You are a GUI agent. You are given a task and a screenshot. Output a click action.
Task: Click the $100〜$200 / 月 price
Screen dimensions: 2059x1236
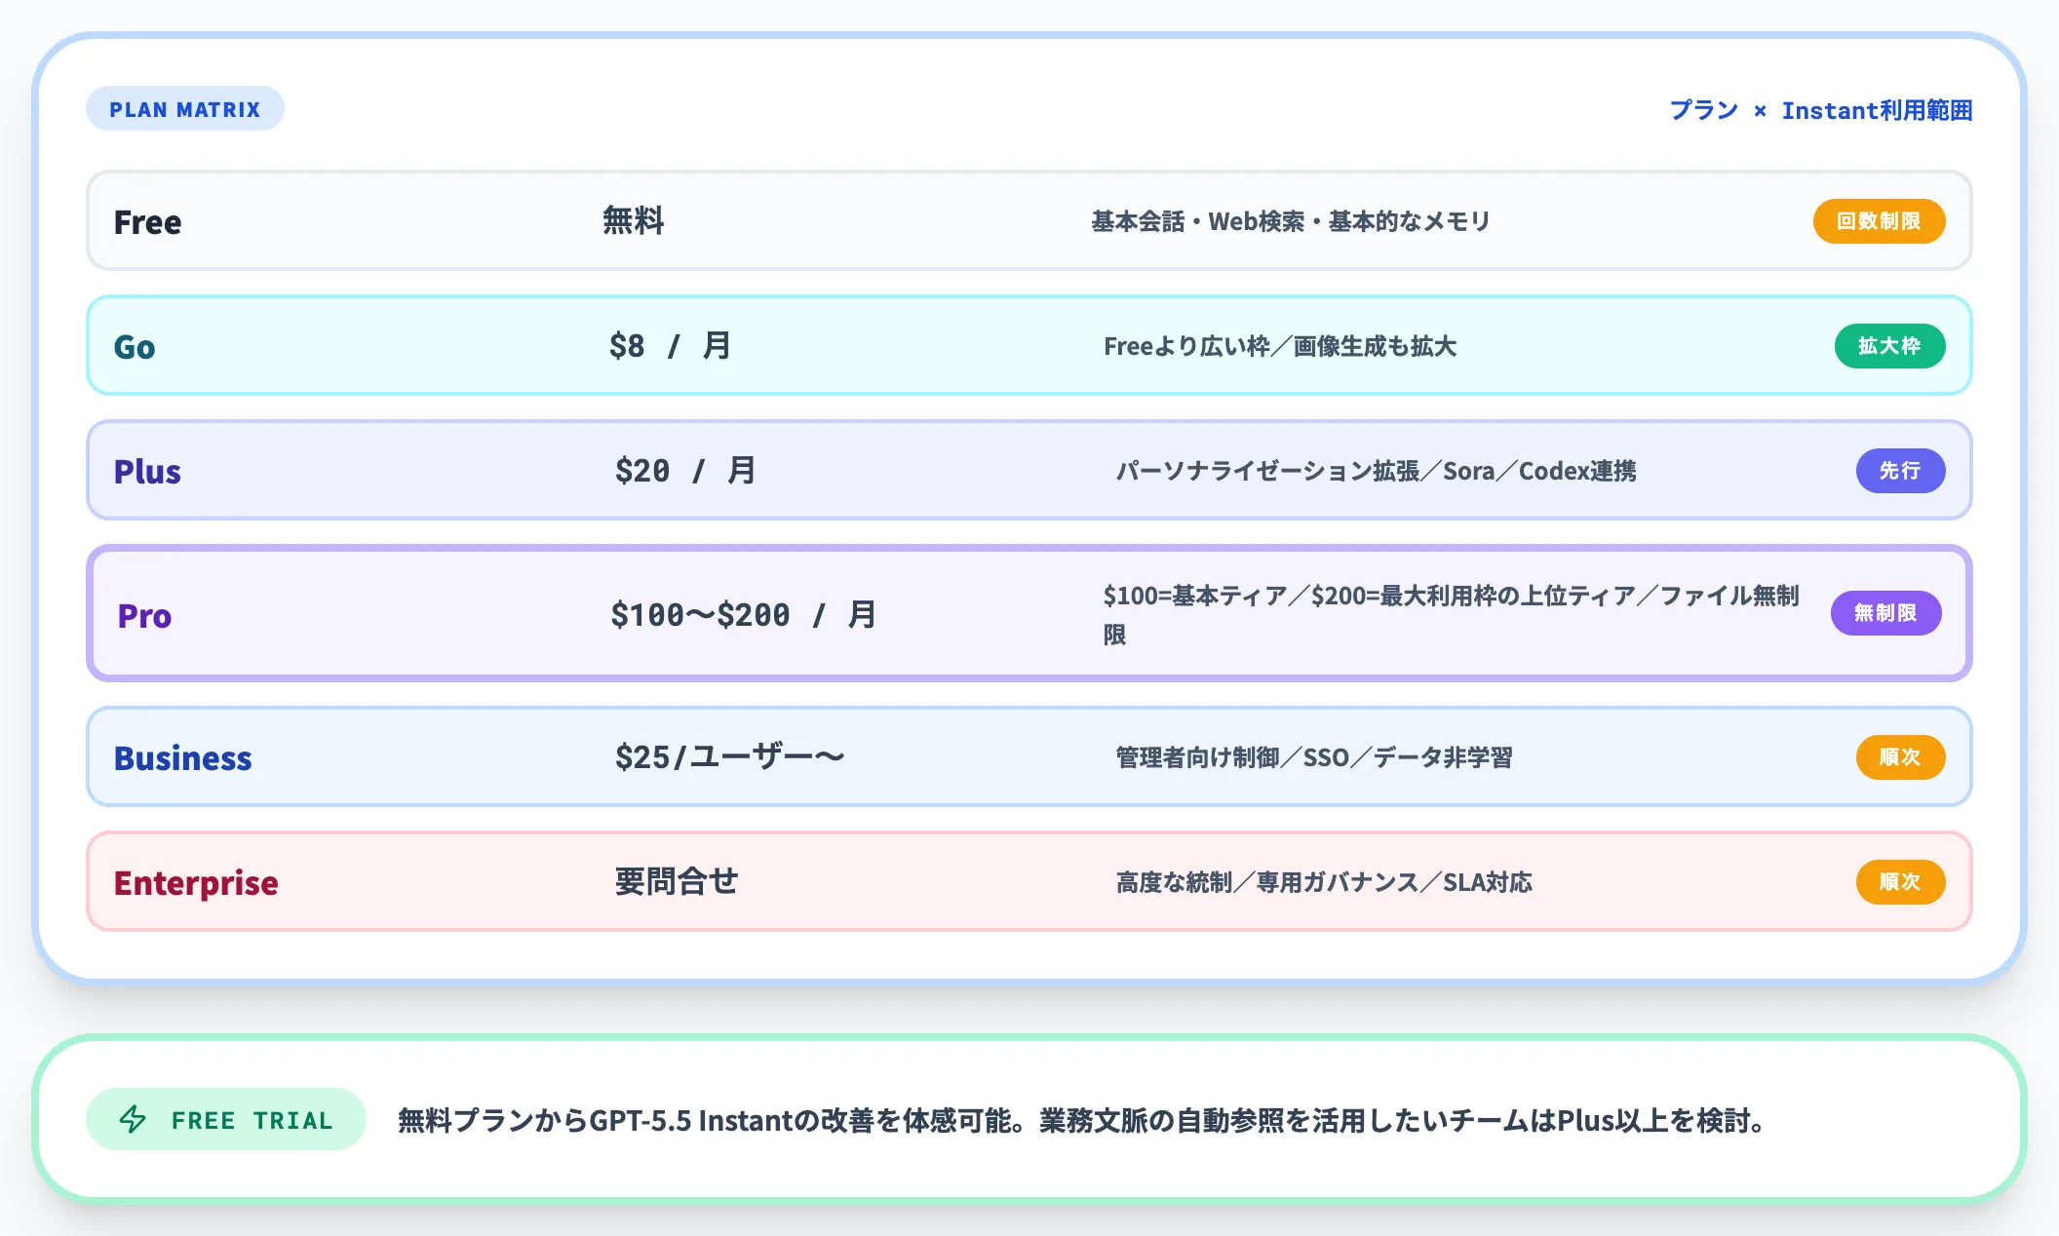click(x=744, y=614)
